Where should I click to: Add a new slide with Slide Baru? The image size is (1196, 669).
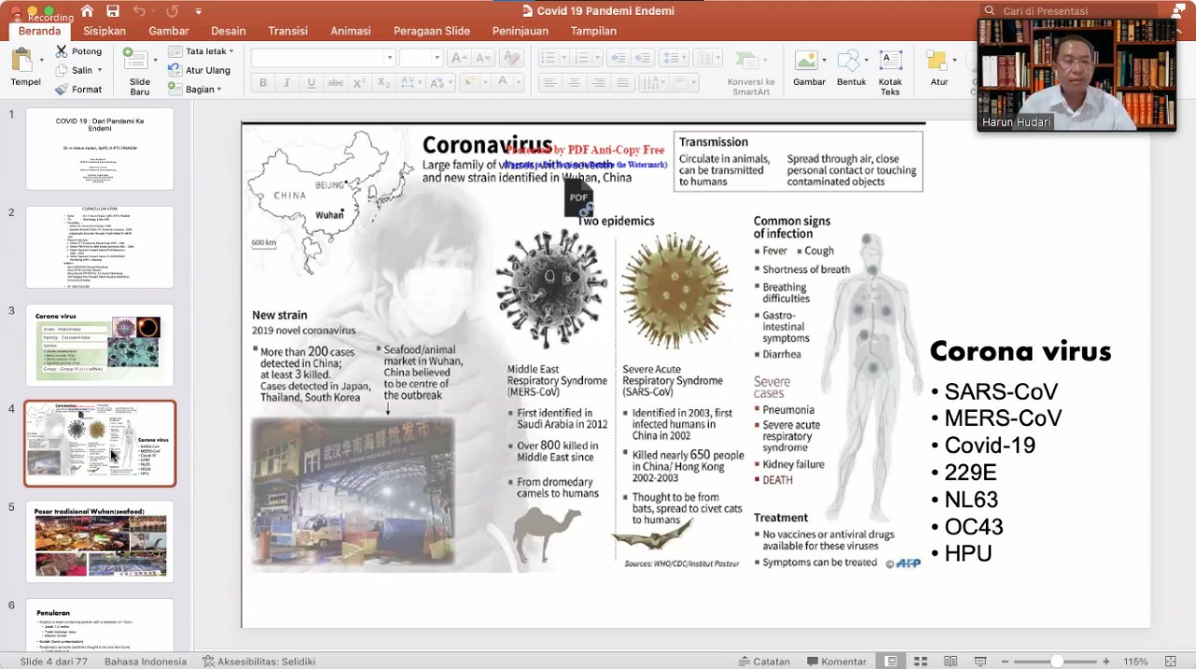[139, 72]
